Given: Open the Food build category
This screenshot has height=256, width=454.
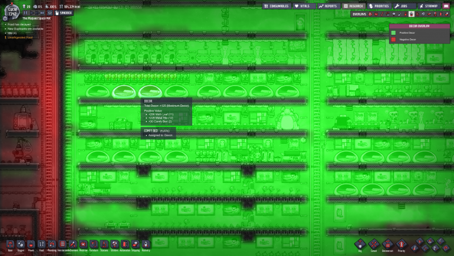Looking at the screenshot, I should (x=42, y=244).
